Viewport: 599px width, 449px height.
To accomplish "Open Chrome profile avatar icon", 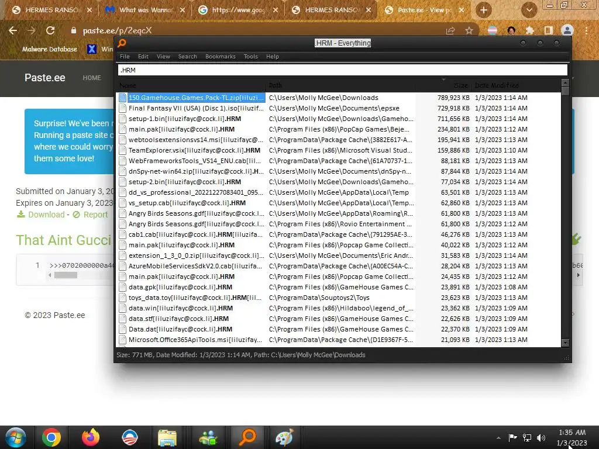I will pyautogui.click(x=567, y=30).
